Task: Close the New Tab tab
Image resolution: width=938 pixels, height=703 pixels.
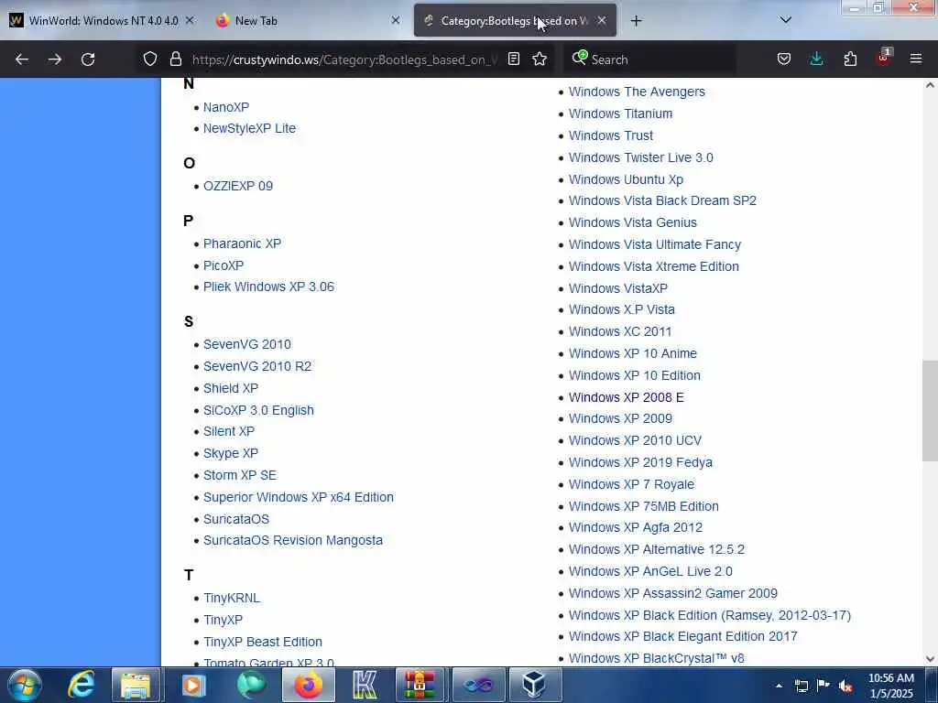Action: [396, 20]
